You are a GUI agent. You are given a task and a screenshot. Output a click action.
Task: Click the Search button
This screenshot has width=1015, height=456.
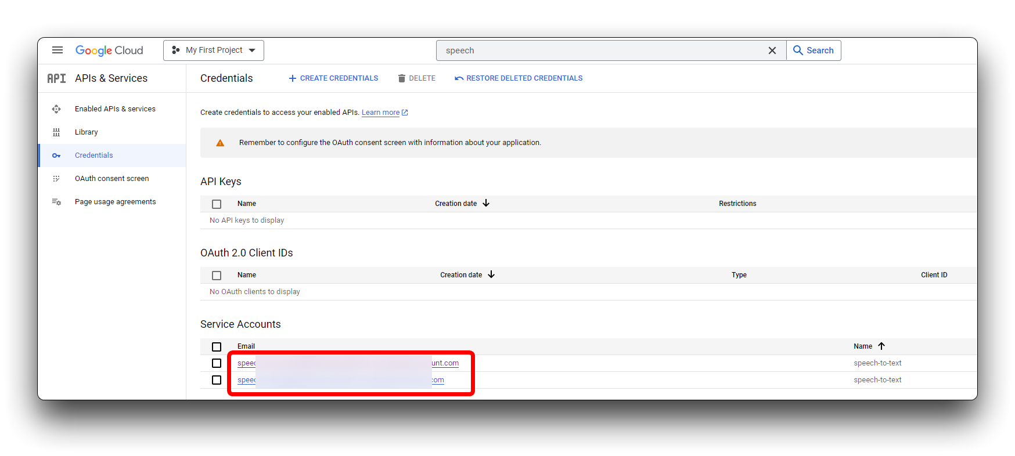[814, 50]
